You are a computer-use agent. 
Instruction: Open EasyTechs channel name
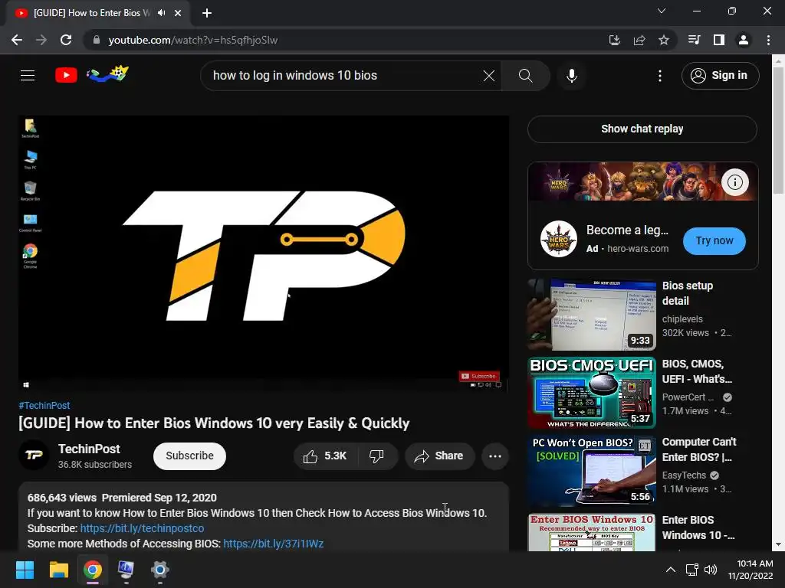684,475
